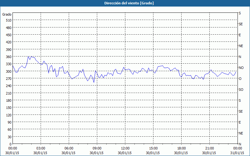Click the chart title "Dirección del viento [Grado]"

click(x=125, y=3)
